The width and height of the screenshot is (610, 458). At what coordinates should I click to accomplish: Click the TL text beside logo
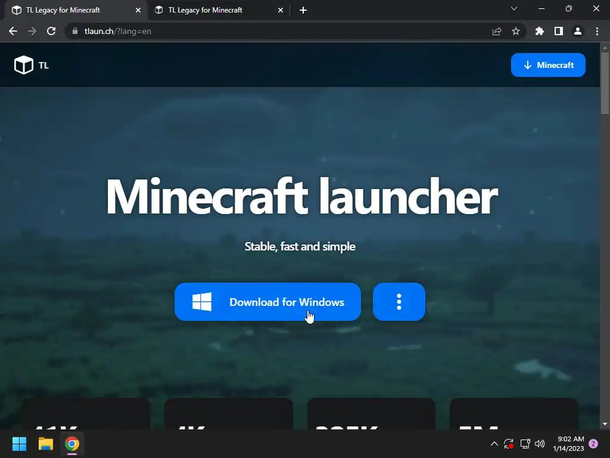pyautogui.click(x=43, y=66)
